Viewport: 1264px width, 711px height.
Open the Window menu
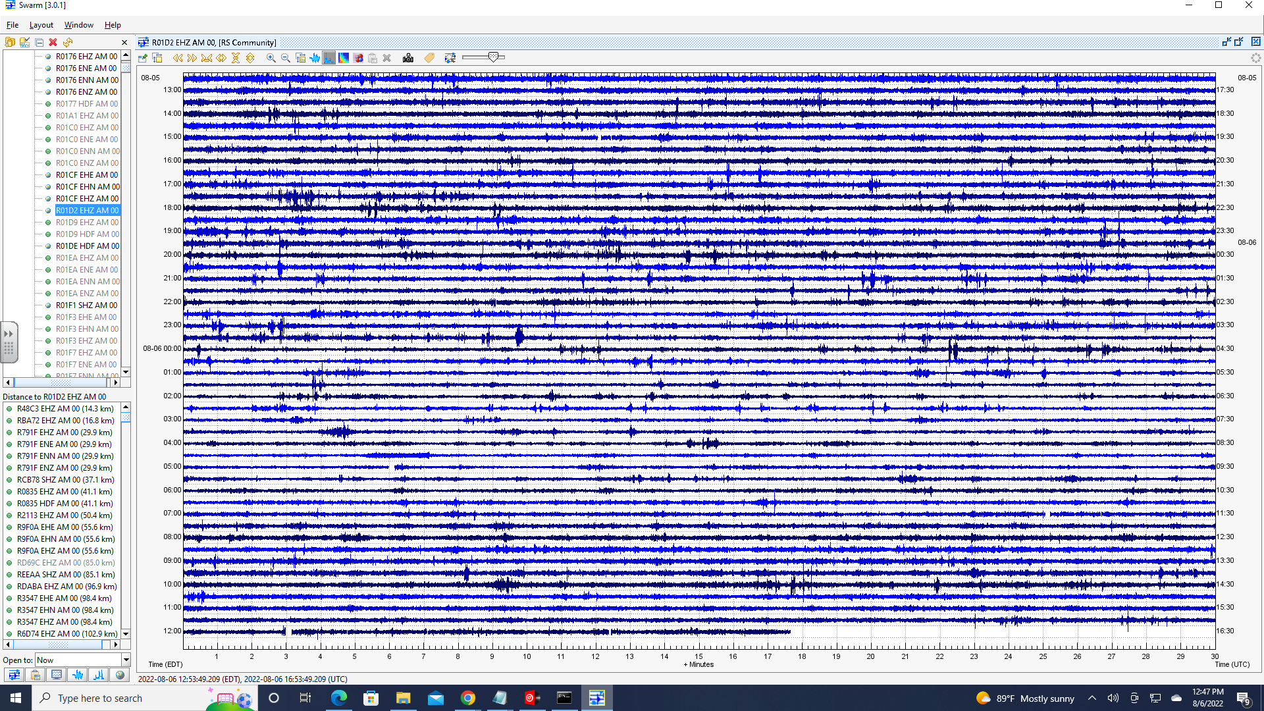79,25
